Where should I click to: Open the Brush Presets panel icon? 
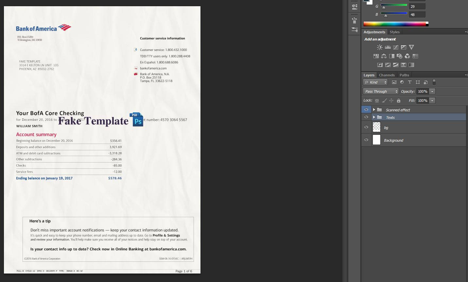[x=354, y=21]
